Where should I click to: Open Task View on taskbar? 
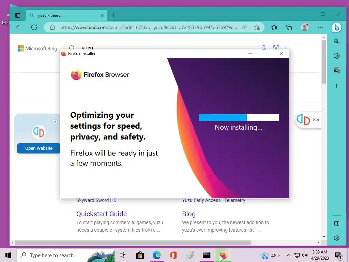123,255
